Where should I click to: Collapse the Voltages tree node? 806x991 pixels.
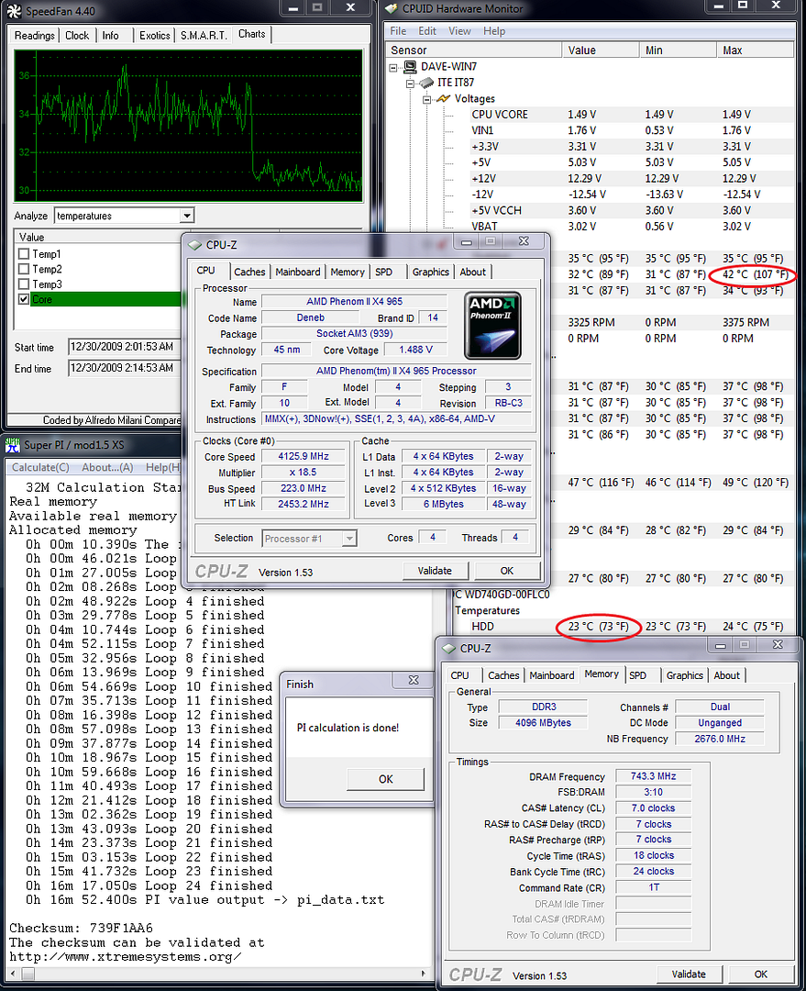point(427,99)
